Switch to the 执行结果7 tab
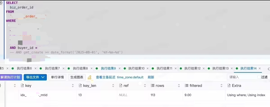Screen dimensions: 270x107 pyautogui.click(x=52, y=69)
